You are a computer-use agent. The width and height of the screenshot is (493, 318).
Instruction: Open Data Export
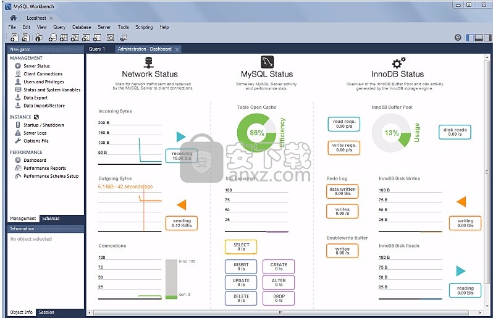pos(36,98)
